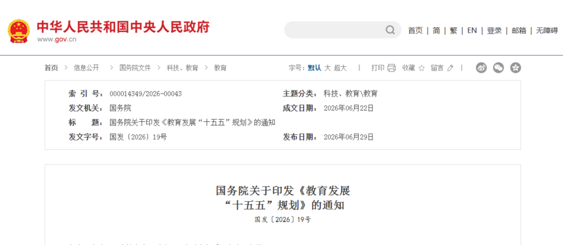Open 首页 in top navigation
Image resolution: width=563 pixels, height=245 pixels.
pyautogui.click(x=415, y=31)
